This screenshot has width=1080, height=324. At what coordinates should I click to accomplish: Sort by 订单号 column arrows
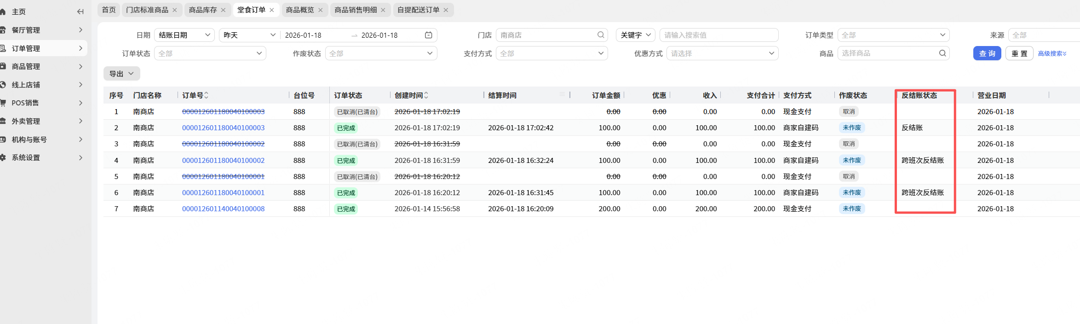click(x=207, y=95)
